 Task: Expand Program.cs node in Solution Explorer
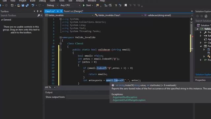[201, 60]
